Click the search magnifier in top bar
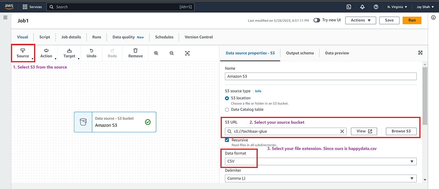 coord(52,7)
